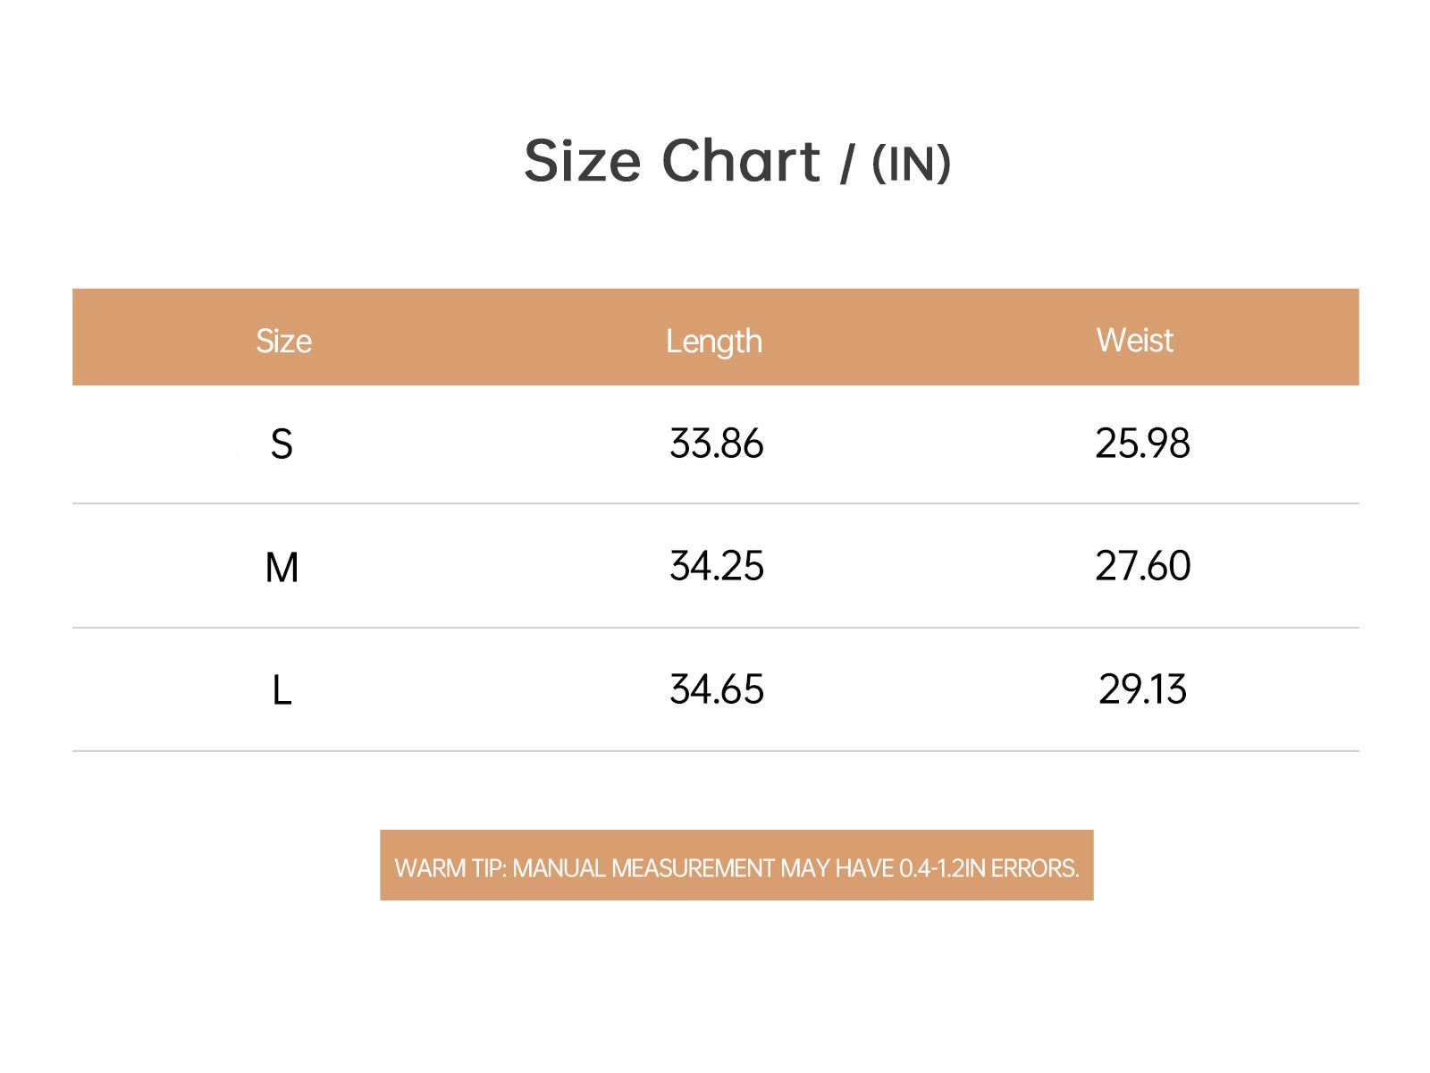The image size is (1430, 1073).
Task: Select the Weist column header
Action: pyautogui.click(x=1134, y=340)
